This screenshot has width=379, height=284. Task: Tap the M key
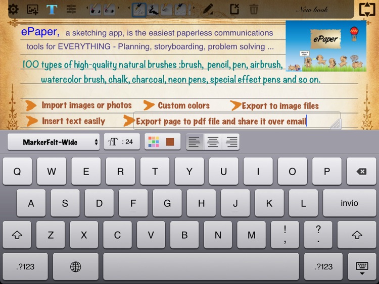pos(251,235)
